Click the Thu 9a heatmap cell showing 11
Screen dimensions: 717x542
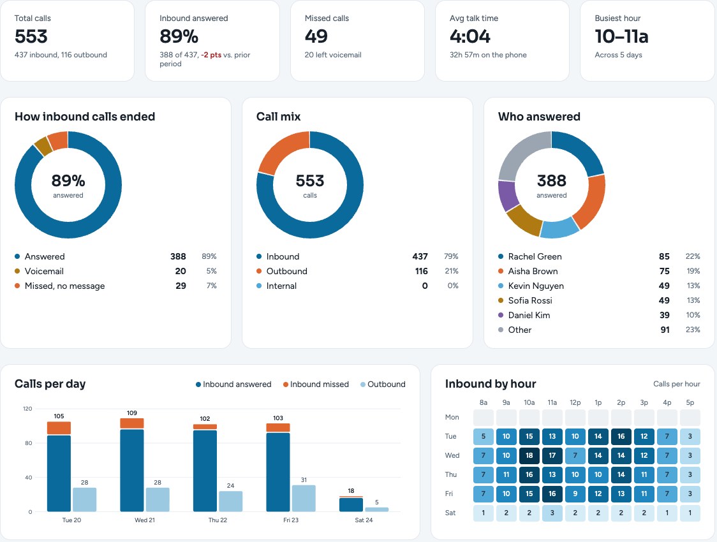point(506,475)
